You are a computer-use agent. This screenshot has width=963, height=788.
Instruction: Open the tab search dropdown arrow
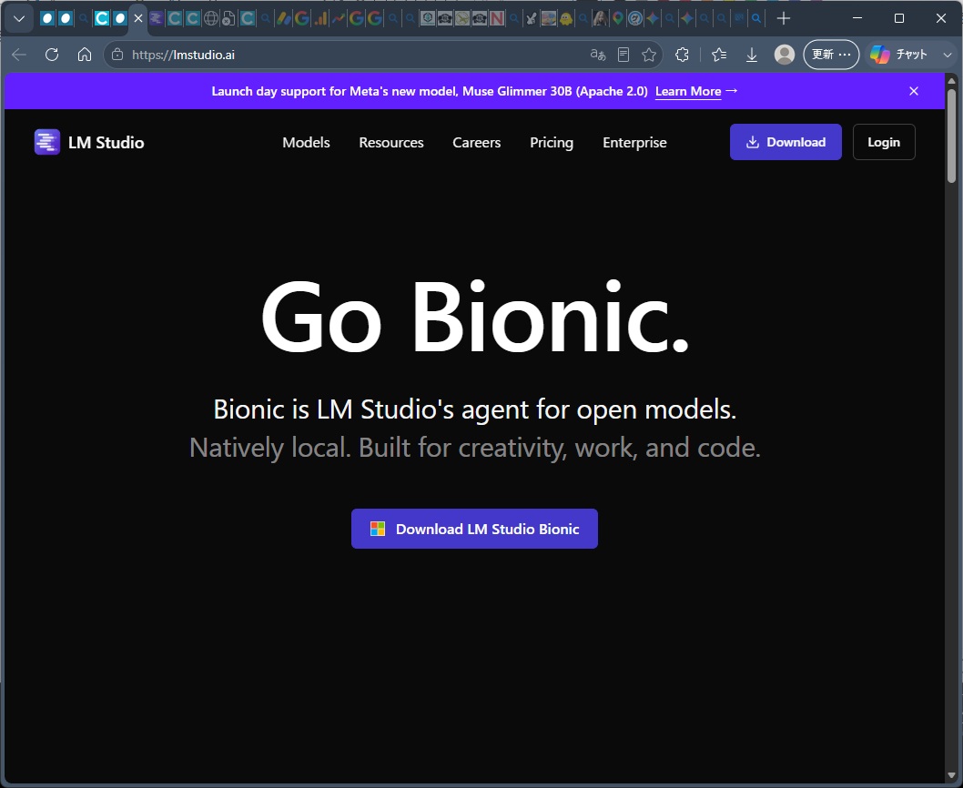(x=19, y=18)
